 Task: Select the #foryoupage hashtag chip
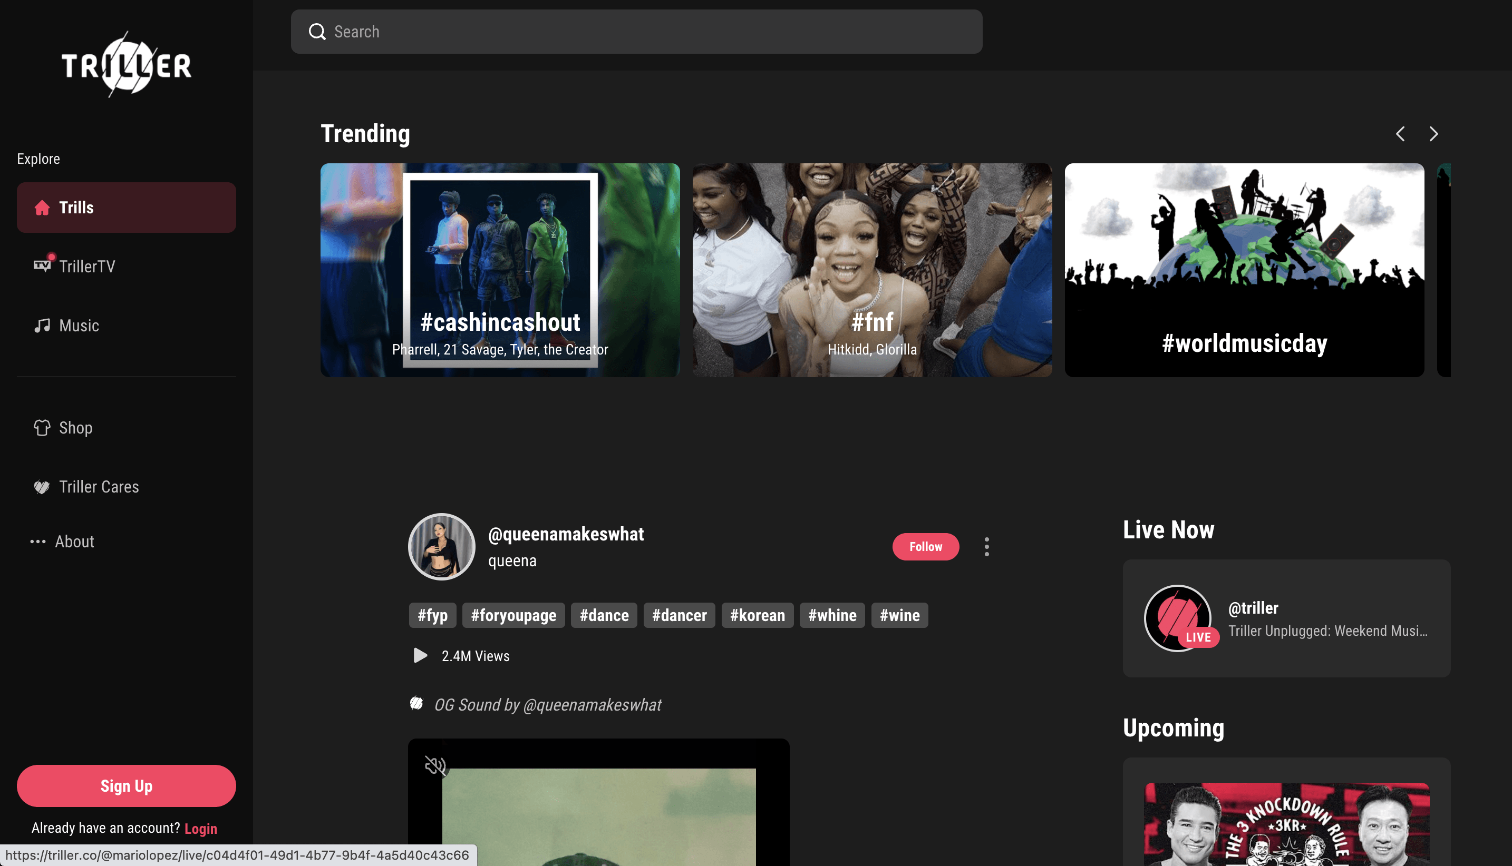tap(513, 615)
